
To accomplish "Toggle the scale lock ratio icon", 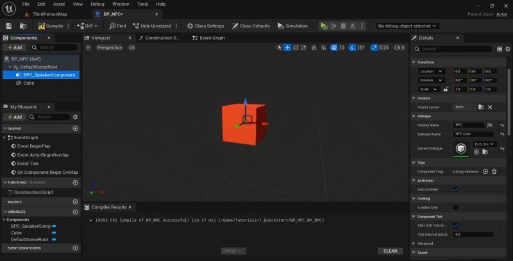I will (446, 89).
